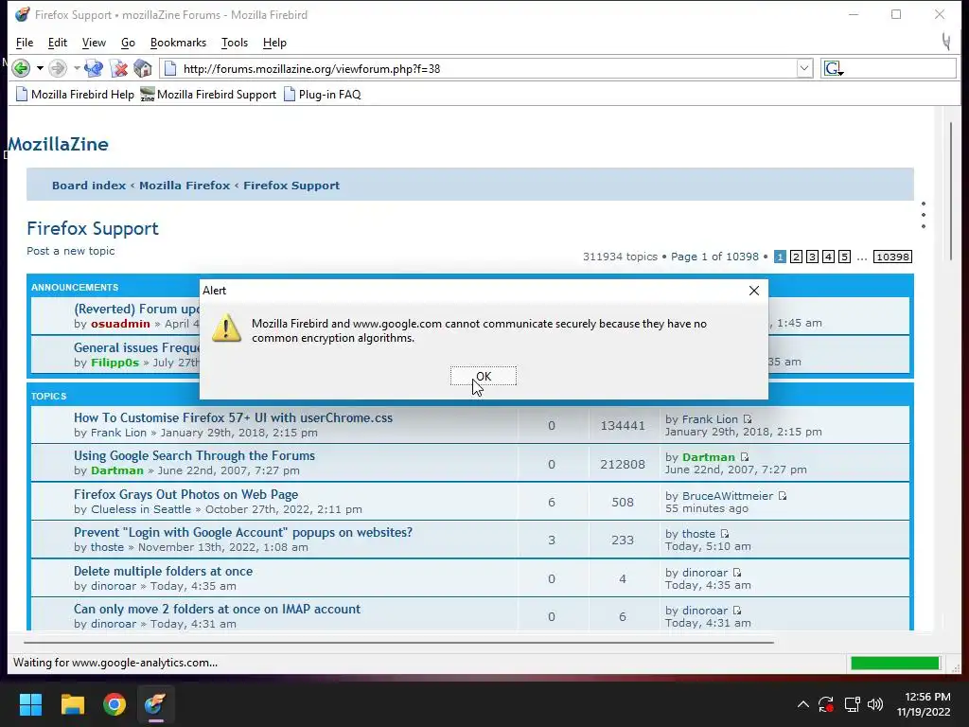The image size is (969, 727).
Task: Open the View menu
Action: tap(94, 43)
